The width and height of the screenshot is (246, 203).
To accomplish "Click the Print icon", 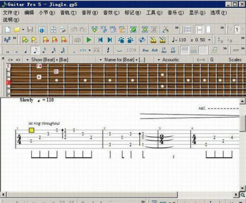I will 62,30.
